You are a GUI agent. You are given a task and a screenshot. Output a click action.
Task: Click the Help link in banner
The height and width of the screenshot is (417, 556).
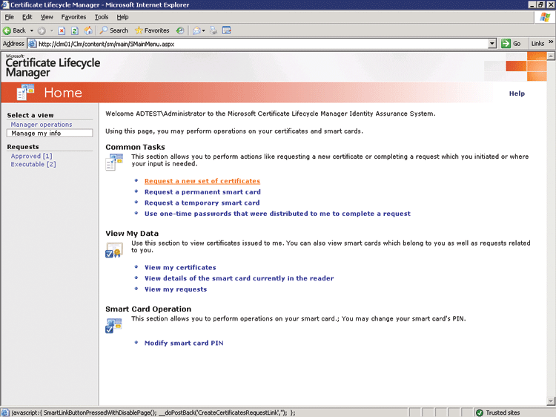tap(517, 93)
